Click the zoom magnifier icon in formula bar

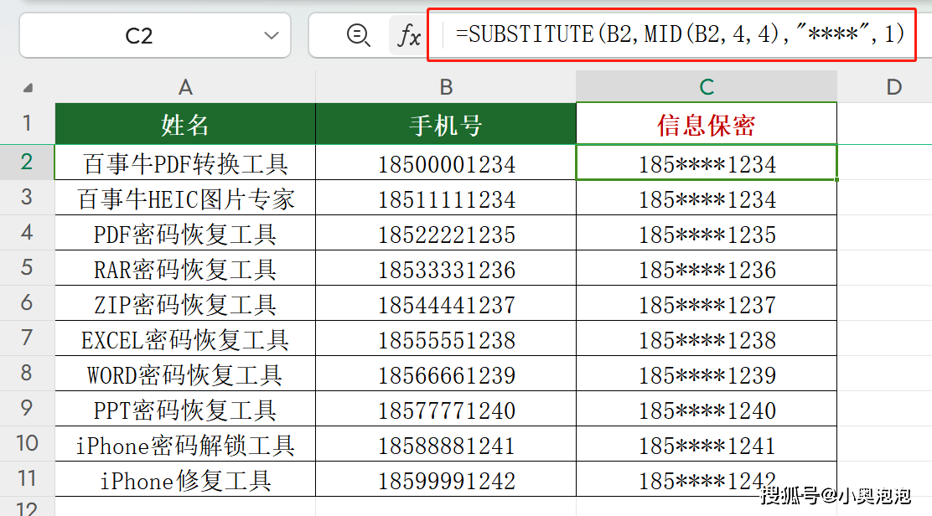tap(358, 35)
